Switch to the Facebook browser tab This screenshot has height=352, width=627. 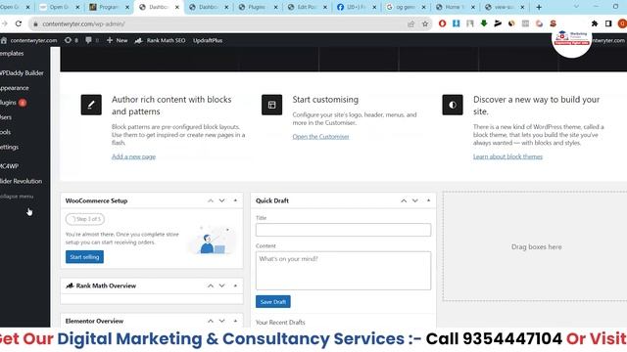click(356, 7)
